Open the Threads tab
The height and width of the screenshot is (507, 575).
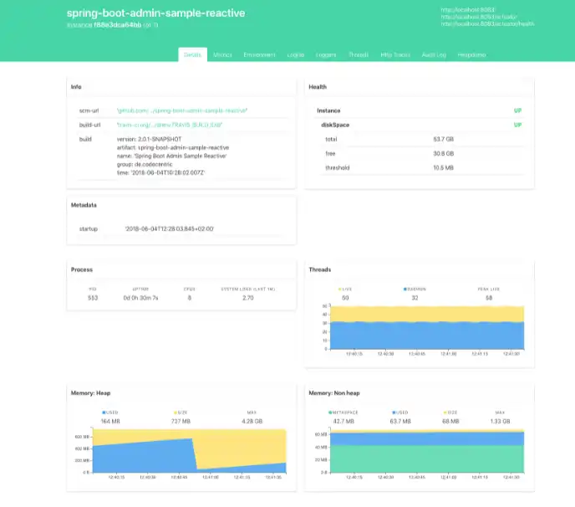[x=359, y=54]
